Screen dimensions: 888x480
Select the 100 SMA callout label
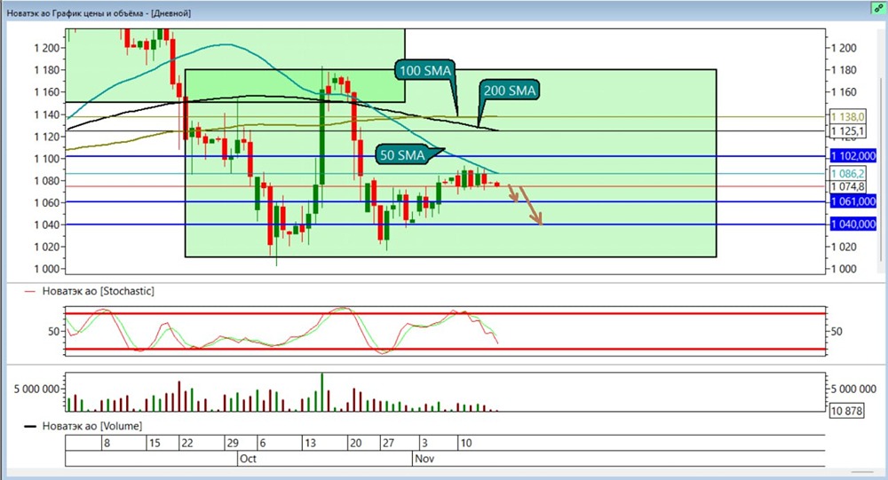click(425, 71)
